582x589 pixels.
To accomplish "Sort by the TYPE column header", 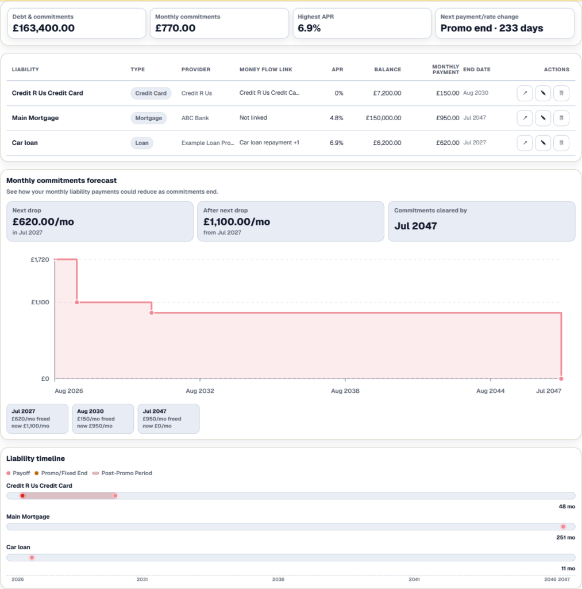I will click(x=138, y=70).
